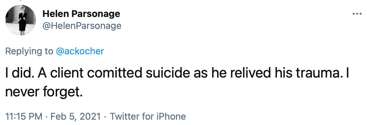Screen dimensions: 367x125
Task: Click Helen Parsonage's profile avatar photo
Action: pyautogui.click(x=20, y=20)
